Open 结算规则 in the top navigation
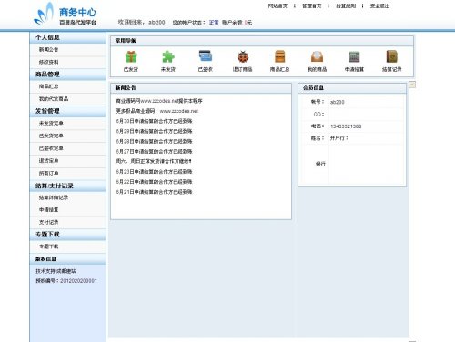Viewport: 455px width, 342px height. (x=346, y=5)
